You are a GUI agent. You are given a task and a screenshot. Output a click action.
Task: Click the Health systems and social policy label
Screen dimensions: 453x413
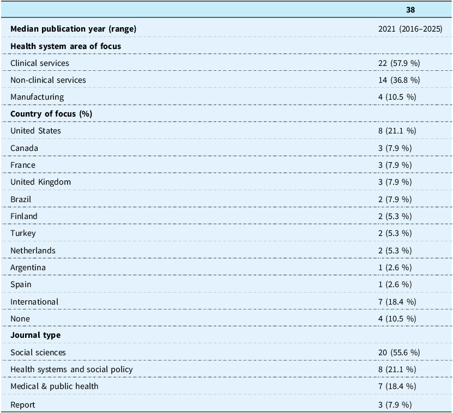click(71, 369)
